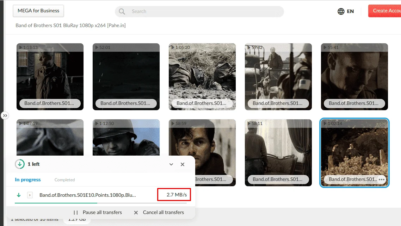Open the video thumbnail with duration 1:05:20
The width and height of the screenshot is (401, 226).
point(202,77)
